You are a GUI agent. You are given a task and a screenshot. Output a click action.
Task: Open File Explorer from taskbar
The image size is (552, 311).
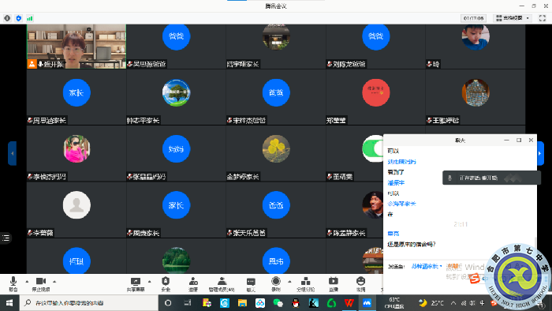(x=242, y=303)
